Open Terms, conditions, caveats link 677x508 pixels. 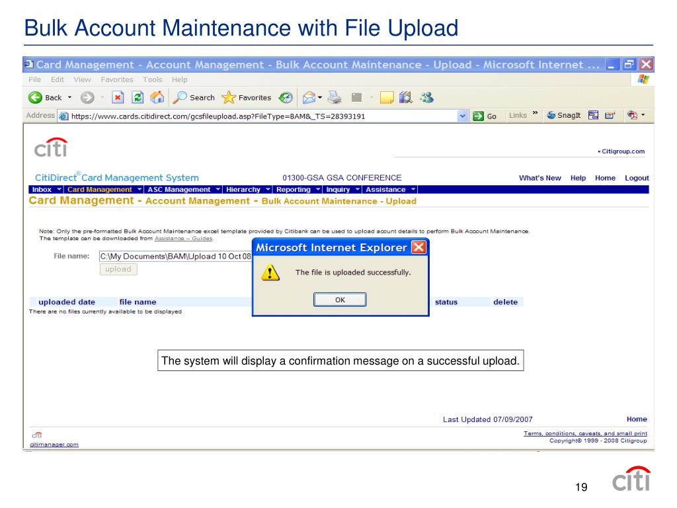(585, 433)
